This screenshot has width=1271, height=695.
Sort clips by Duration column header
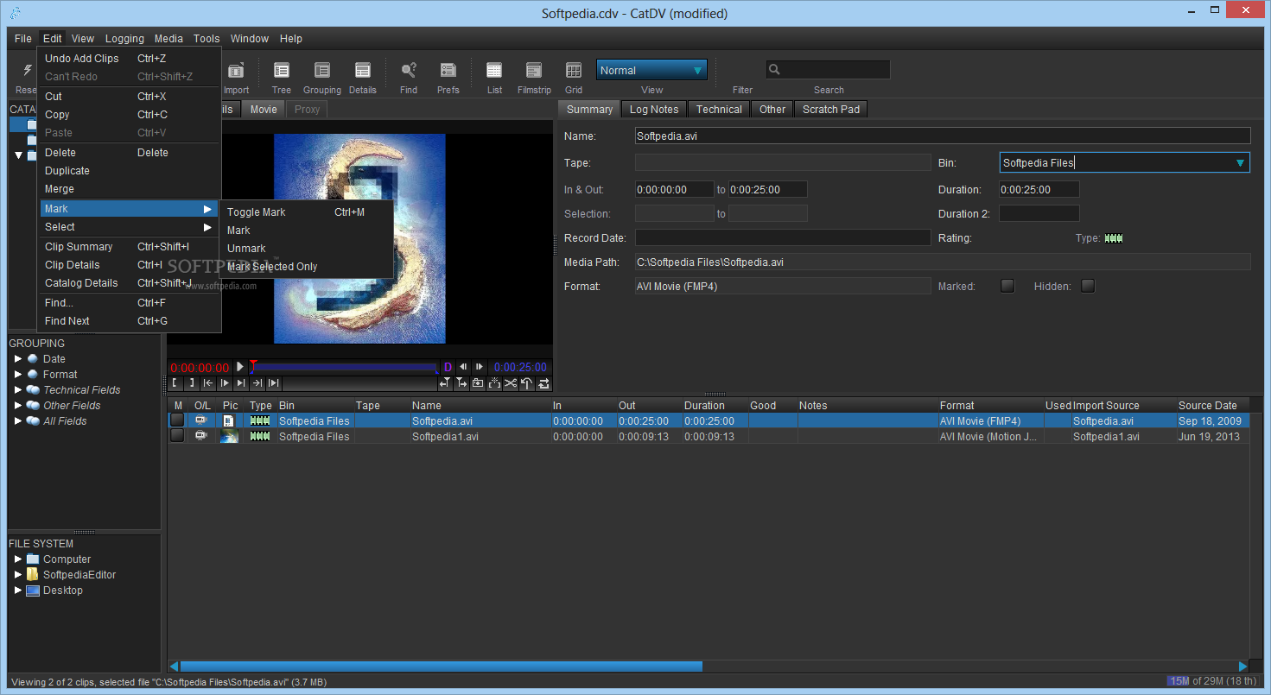(x=715, y=405)
